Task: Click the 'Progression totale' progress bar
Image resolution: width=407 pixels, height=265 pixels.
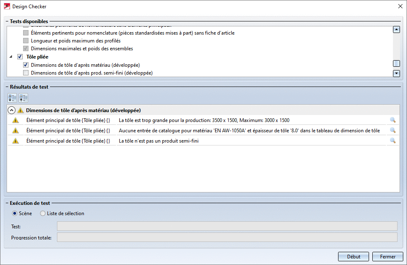Action: pyautogui.click(x=227, y=237)
